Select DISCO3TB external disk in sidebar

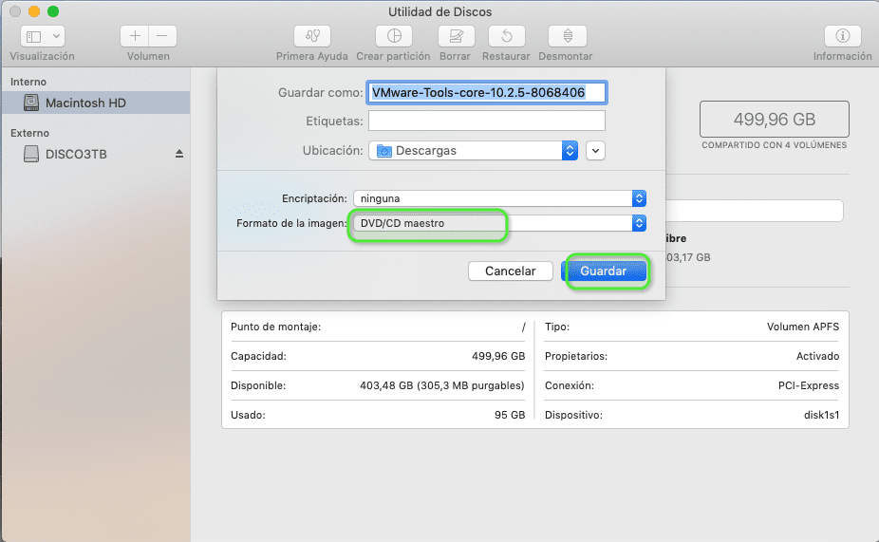pos(76,154)
